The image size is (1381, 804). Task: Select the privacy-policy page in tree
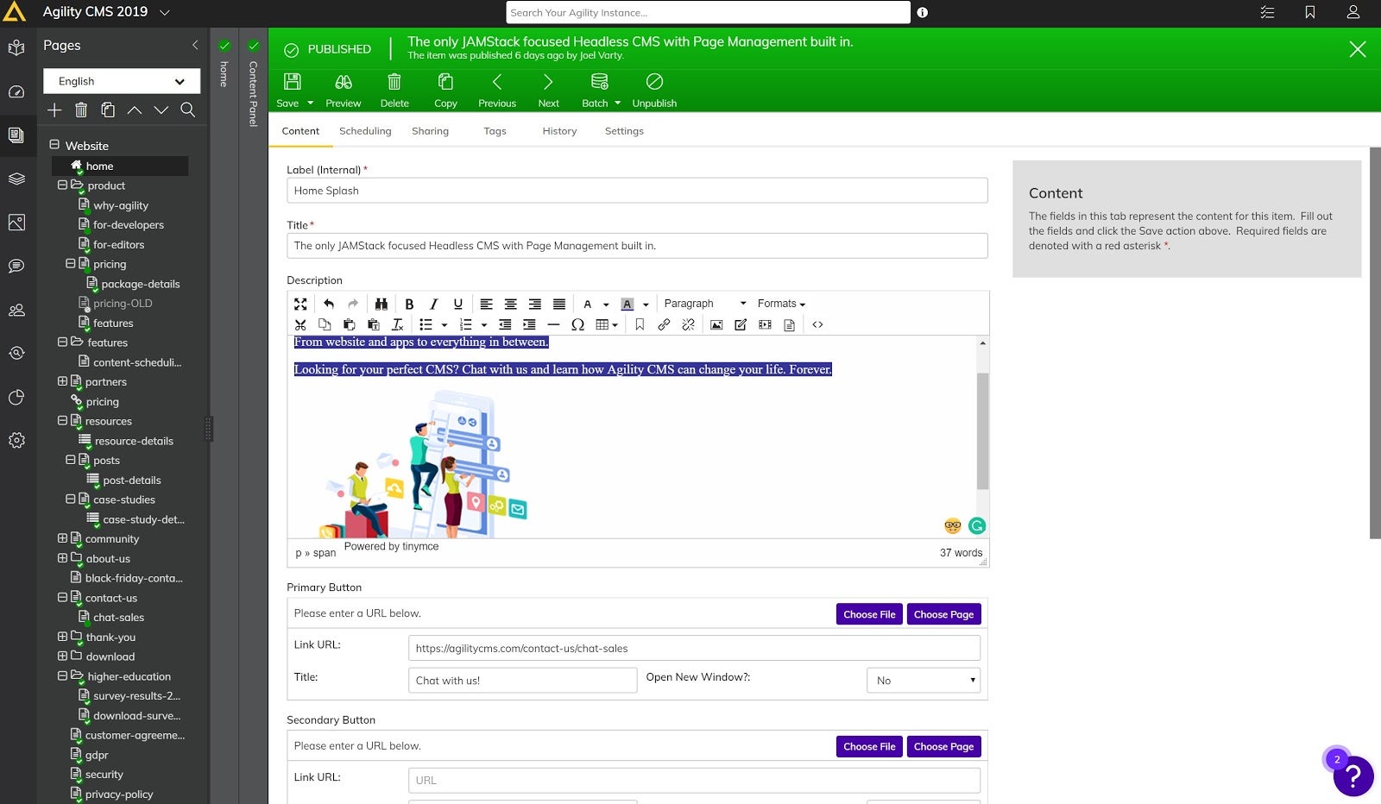(x=119, y=795)
